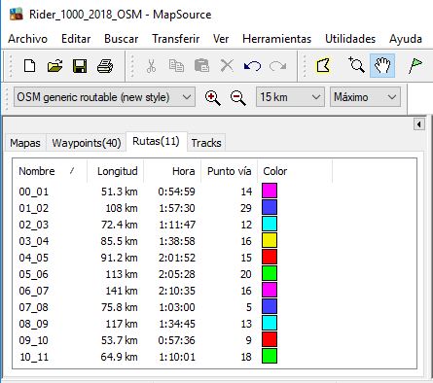Select route 02_03 in the list

click(x=34, y=225)
